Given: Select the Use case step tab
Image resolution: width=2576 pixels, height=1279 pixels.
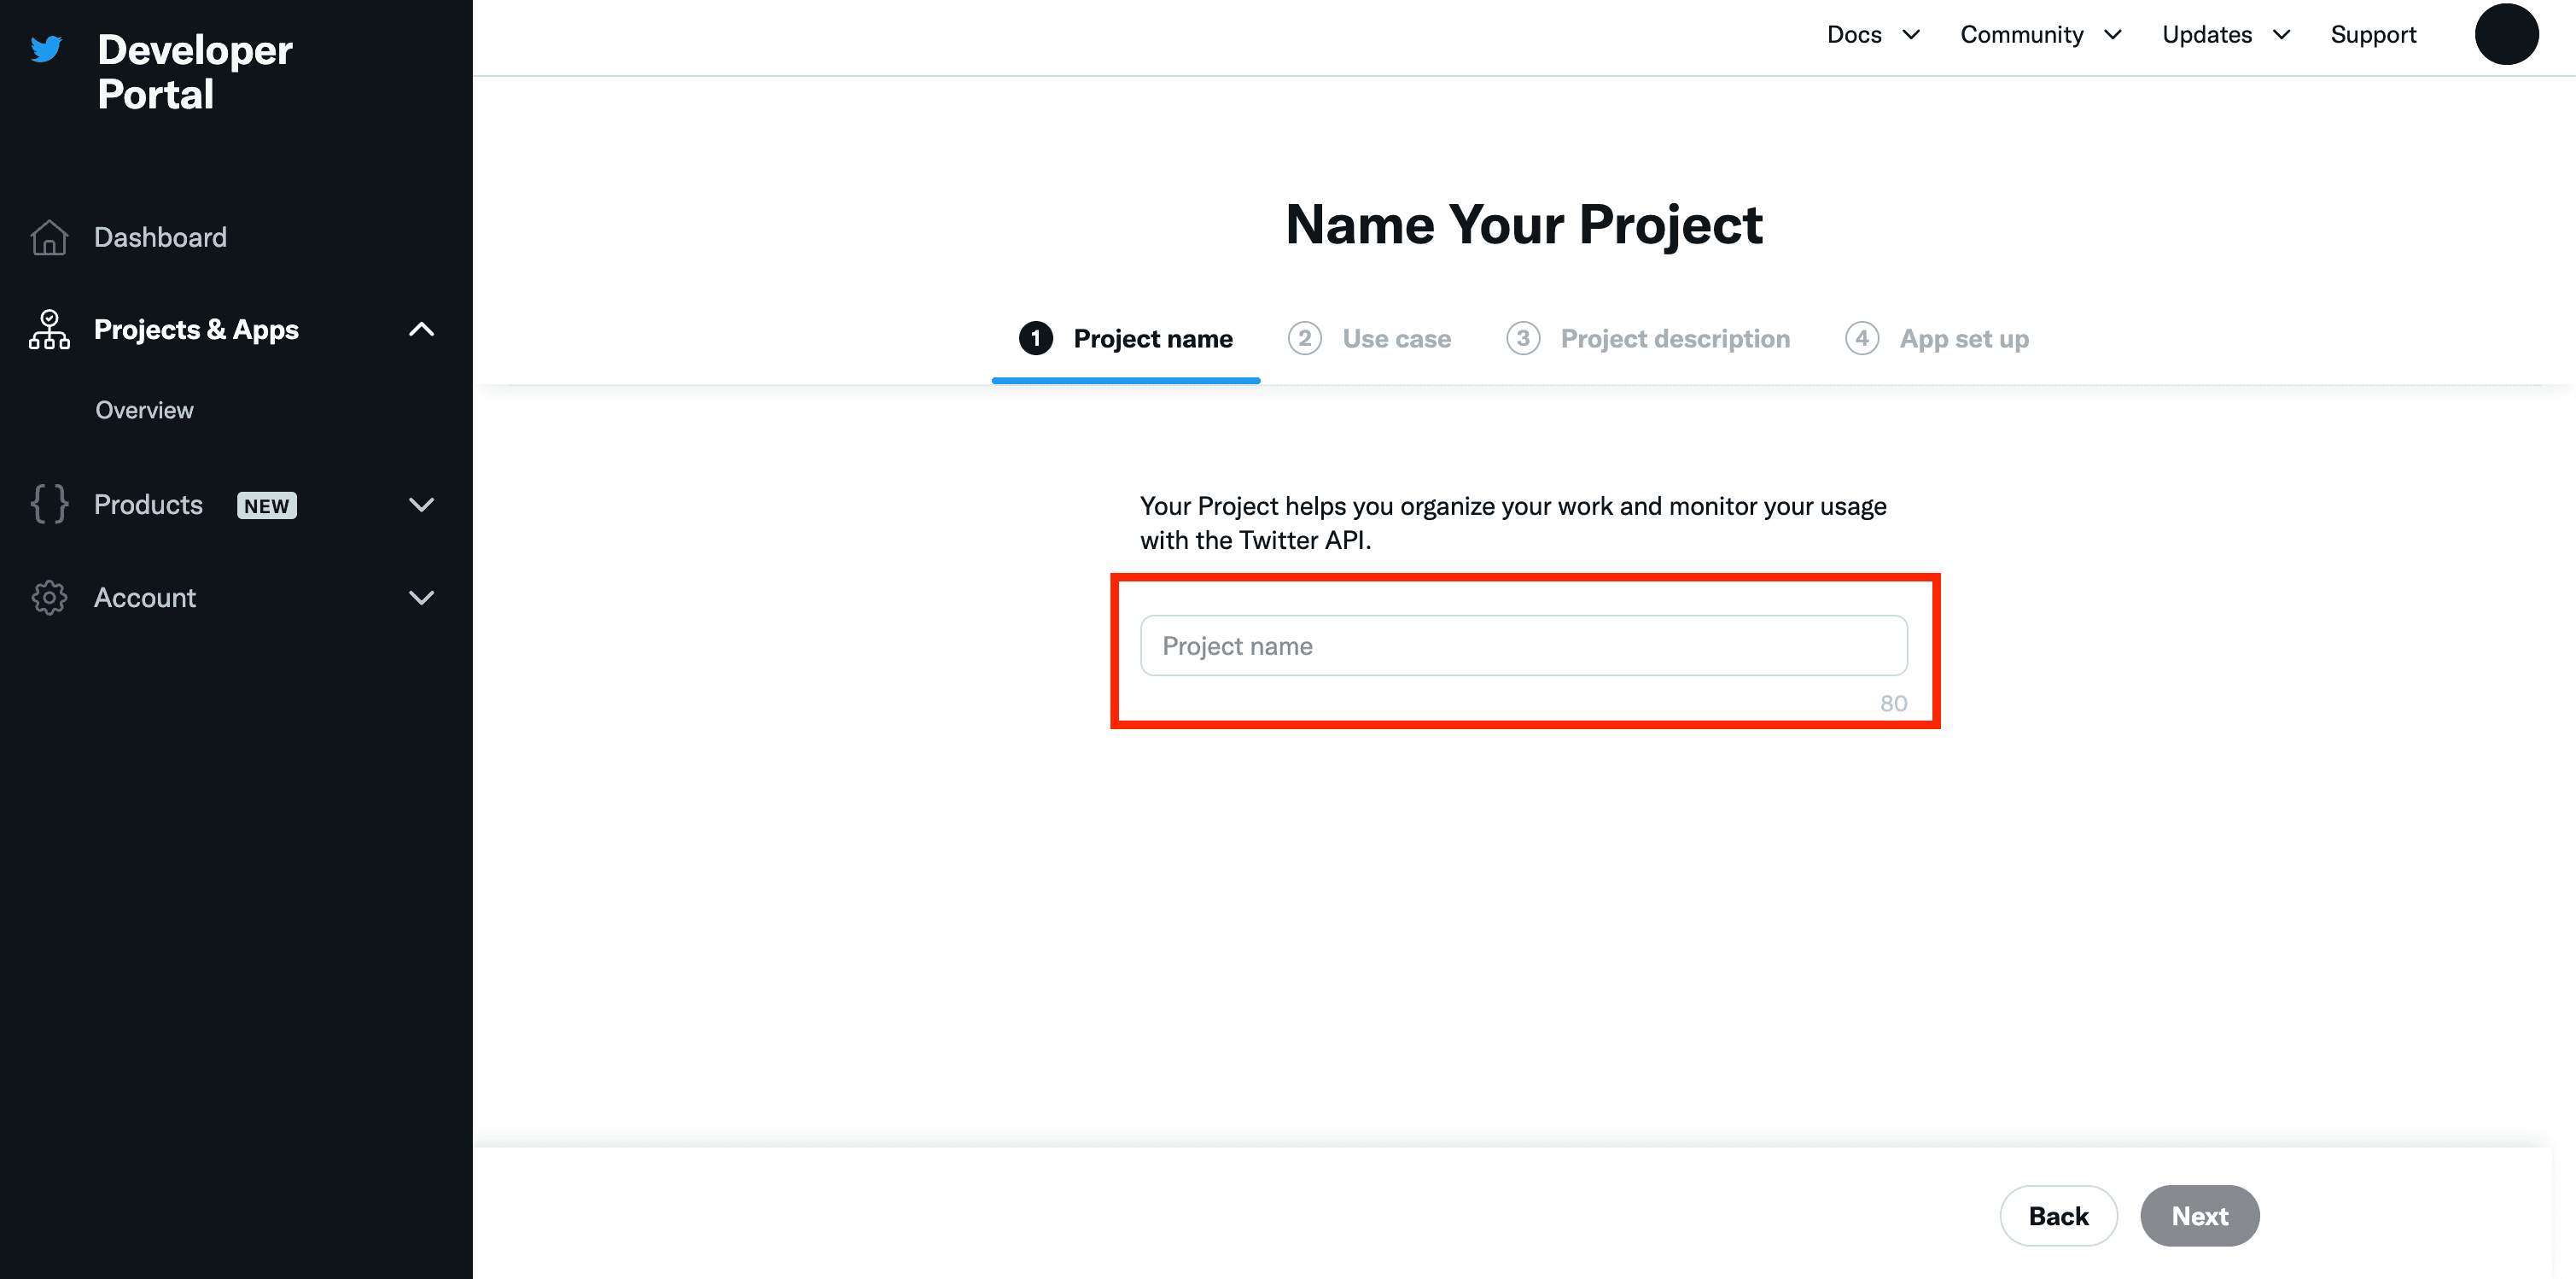Looking at the screenshot, I should 1369,339.
